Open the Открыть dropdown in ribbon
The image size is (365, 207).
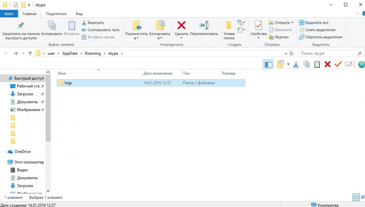[281, 23]
